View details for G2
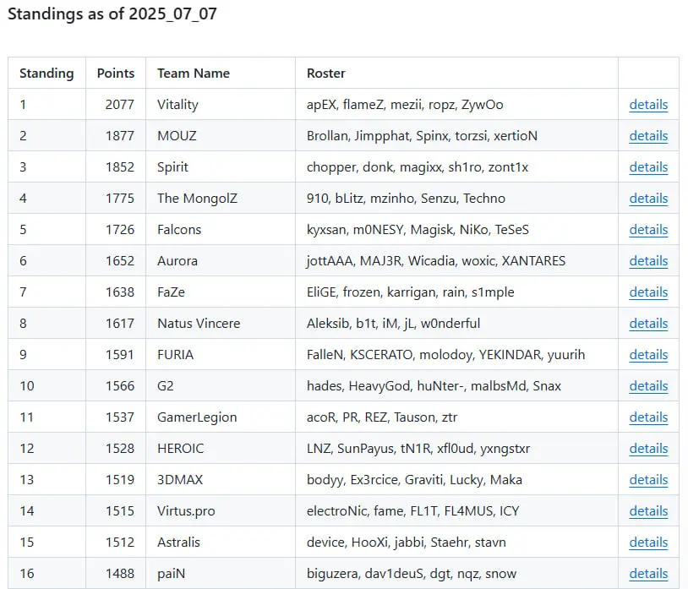 tap(648, 386)
